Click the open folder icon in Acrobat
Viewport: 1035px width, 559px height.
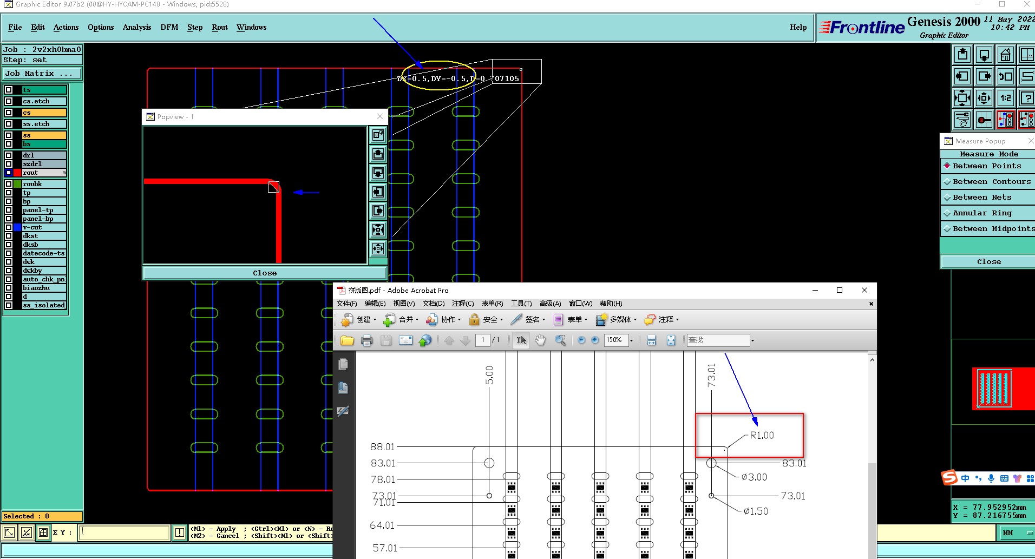(x=347, y=340)
